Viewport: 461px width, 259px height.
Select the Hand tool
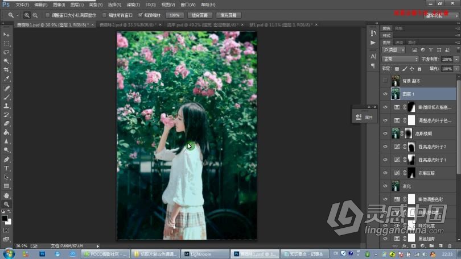click(x=6, y=195)
